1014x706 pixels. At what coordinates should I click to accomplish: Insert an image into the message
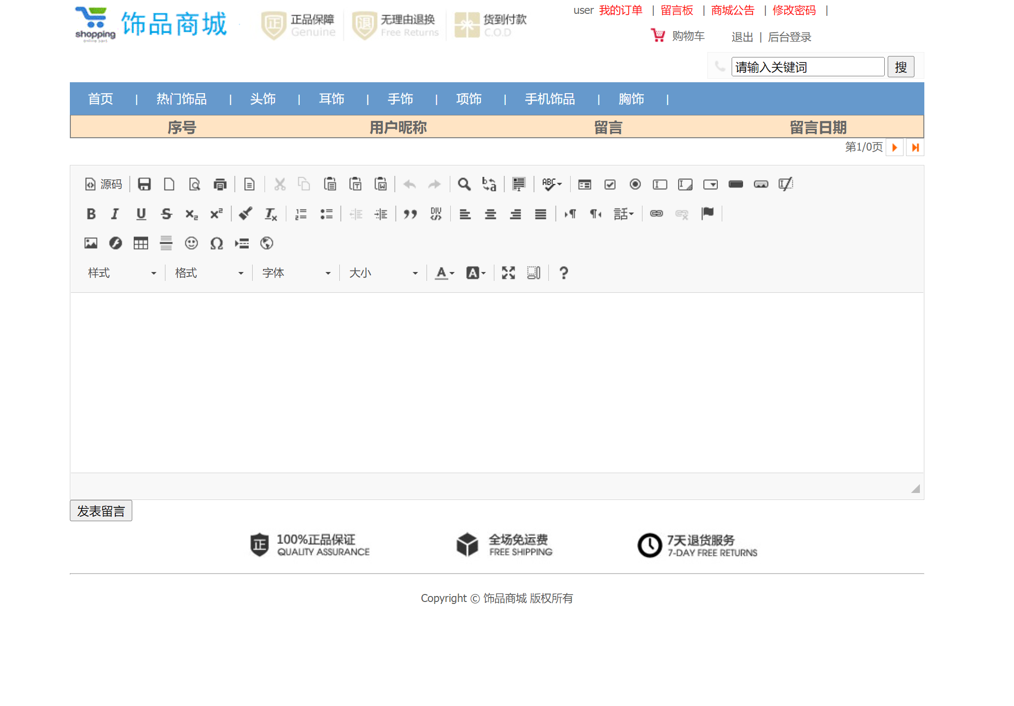point(91,243)
